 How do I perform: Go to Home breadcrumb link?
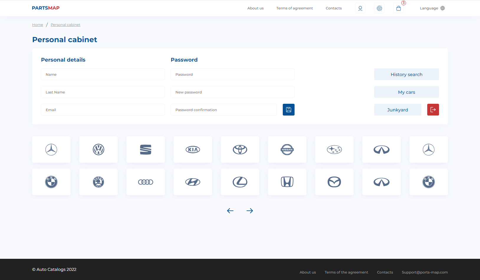click(38, 25)
